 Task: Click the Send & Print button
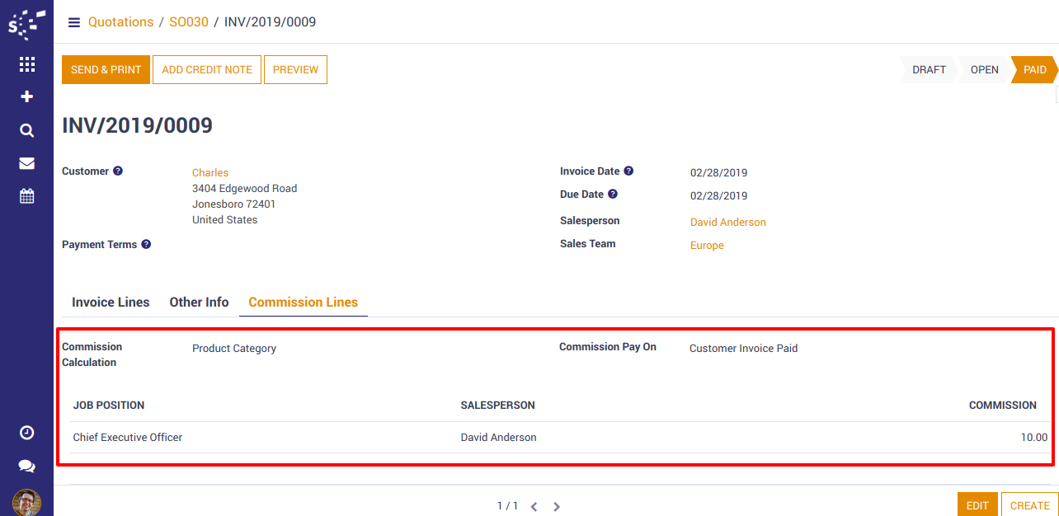click(x=106, y=70)
